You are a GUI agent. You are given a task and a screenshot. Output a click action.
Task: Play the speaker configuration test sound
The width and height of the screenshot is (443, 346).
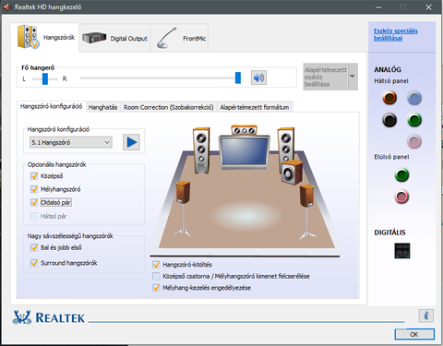coord(131,142)
